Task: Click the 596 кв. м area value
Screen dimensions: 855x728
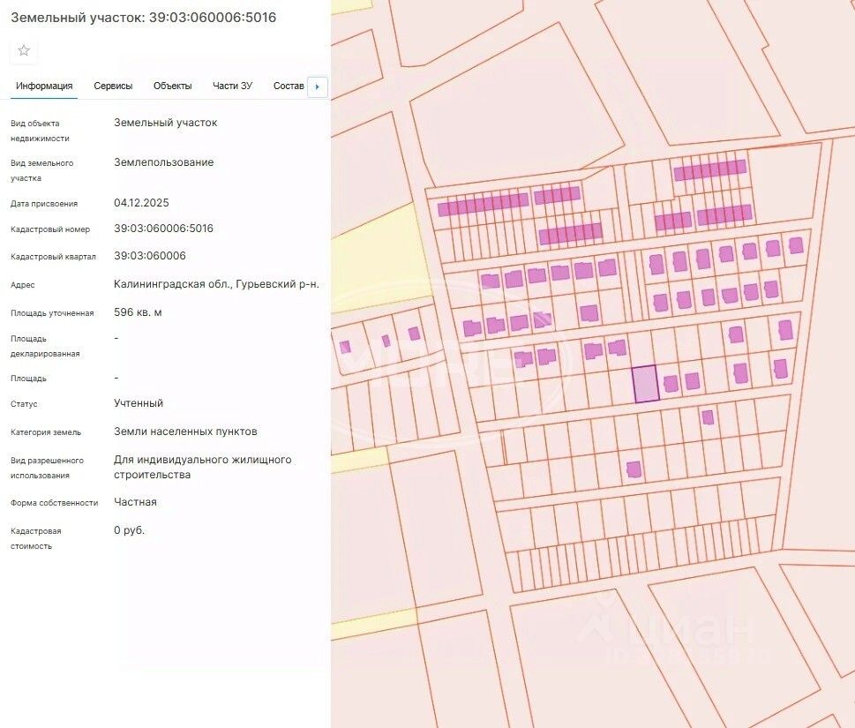Action: (x=138, y=312)
